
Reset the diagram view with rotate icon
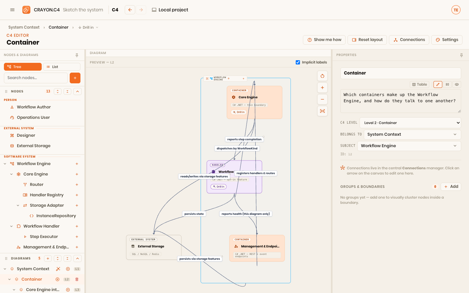coord(322,76)
